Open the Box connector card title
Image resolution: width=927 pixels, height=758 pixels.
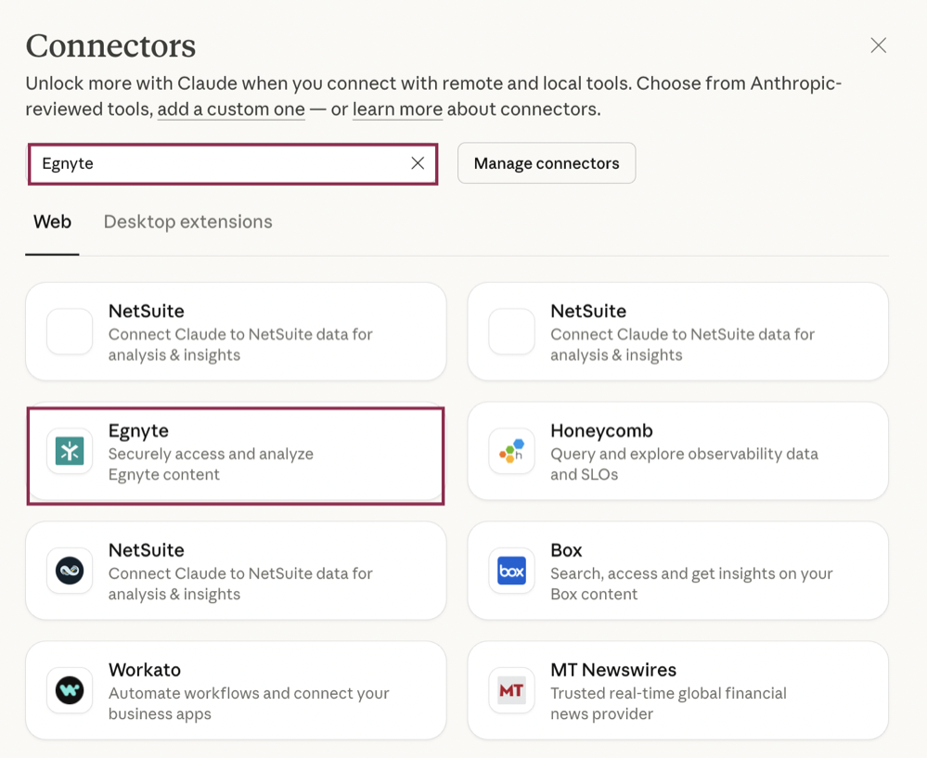click(566, 550)
